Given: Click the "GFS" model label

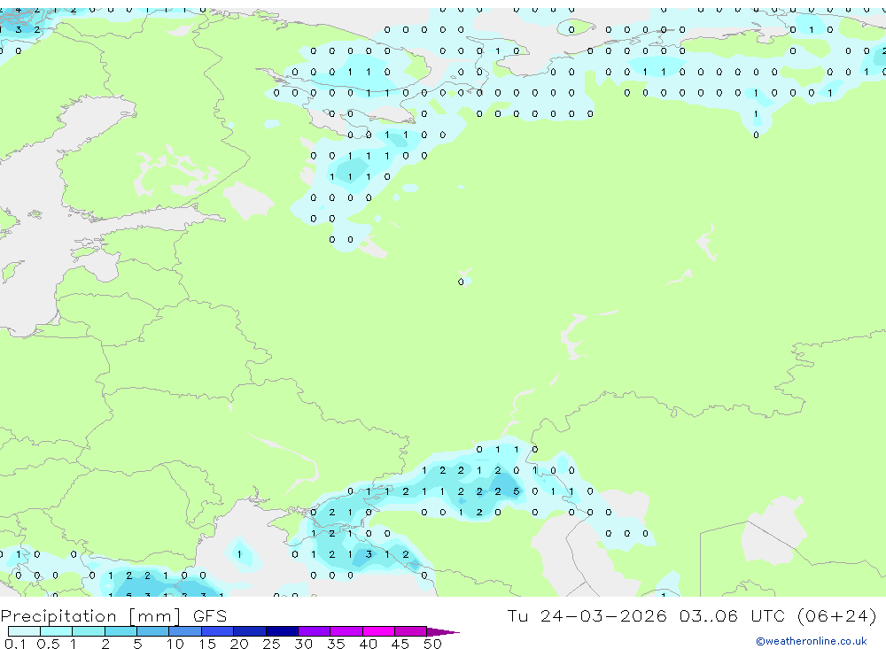Looking at the screenshot, I should click(210, 615).
